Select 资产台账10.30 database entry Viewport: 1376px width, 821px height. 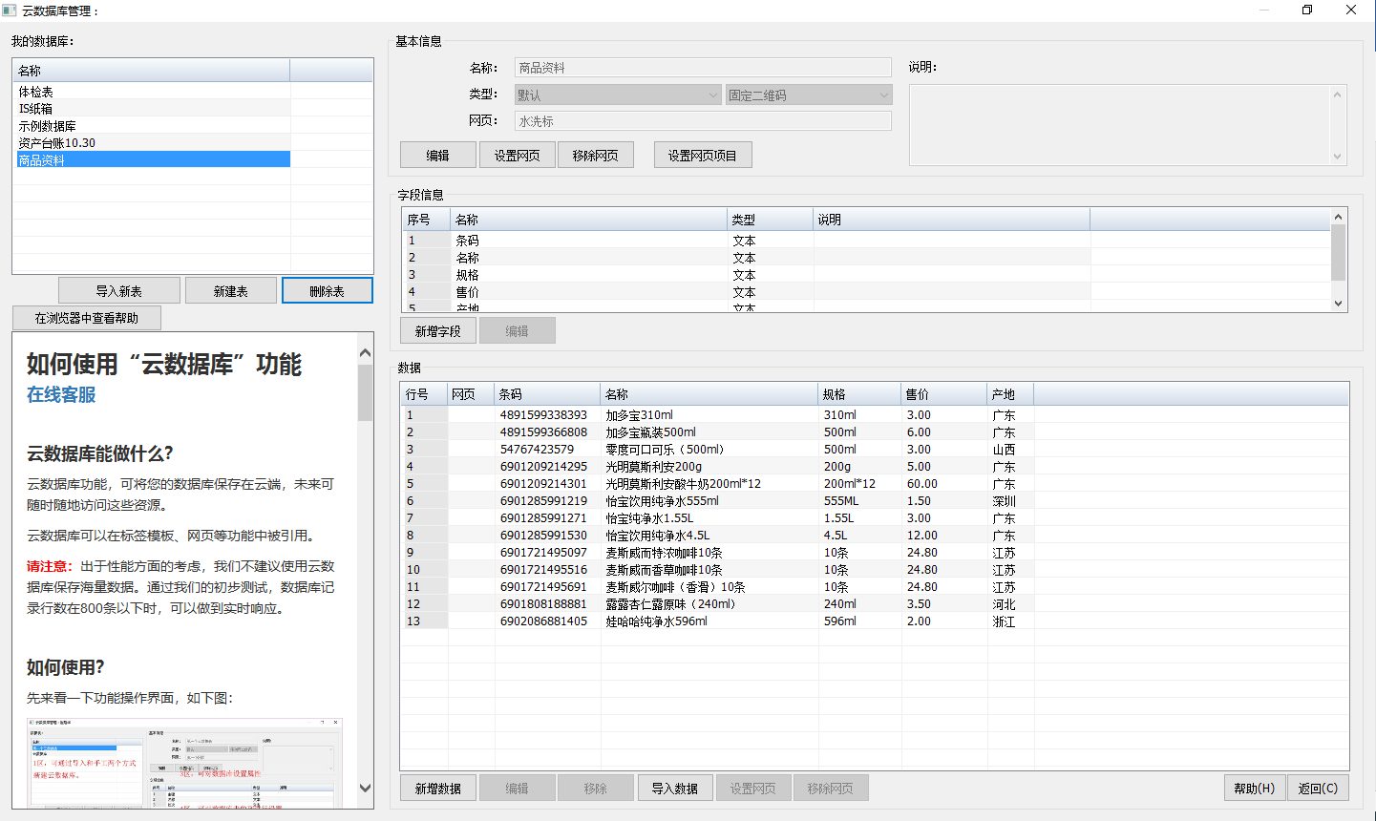57,143
